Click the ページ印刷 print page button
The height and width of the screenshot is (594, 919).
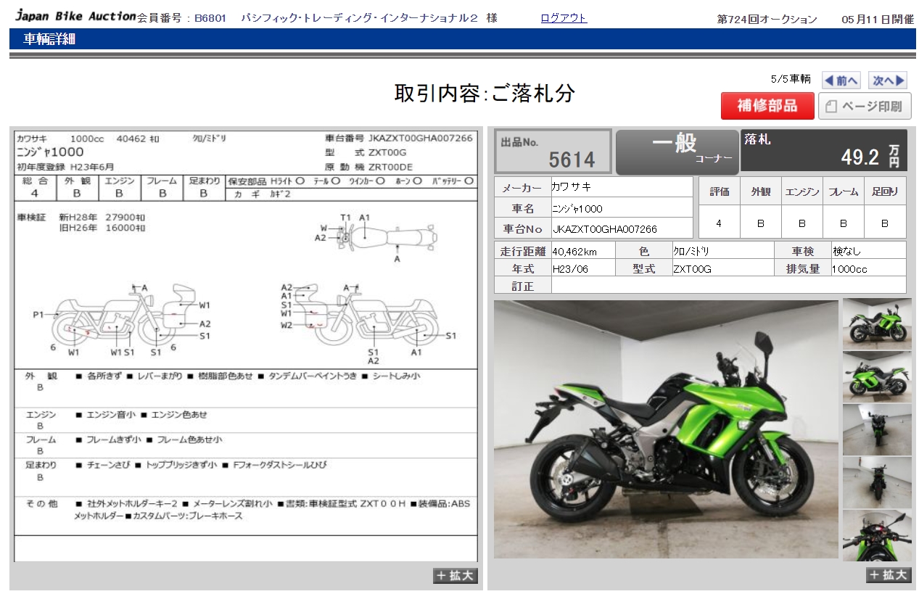pos(865,106)
